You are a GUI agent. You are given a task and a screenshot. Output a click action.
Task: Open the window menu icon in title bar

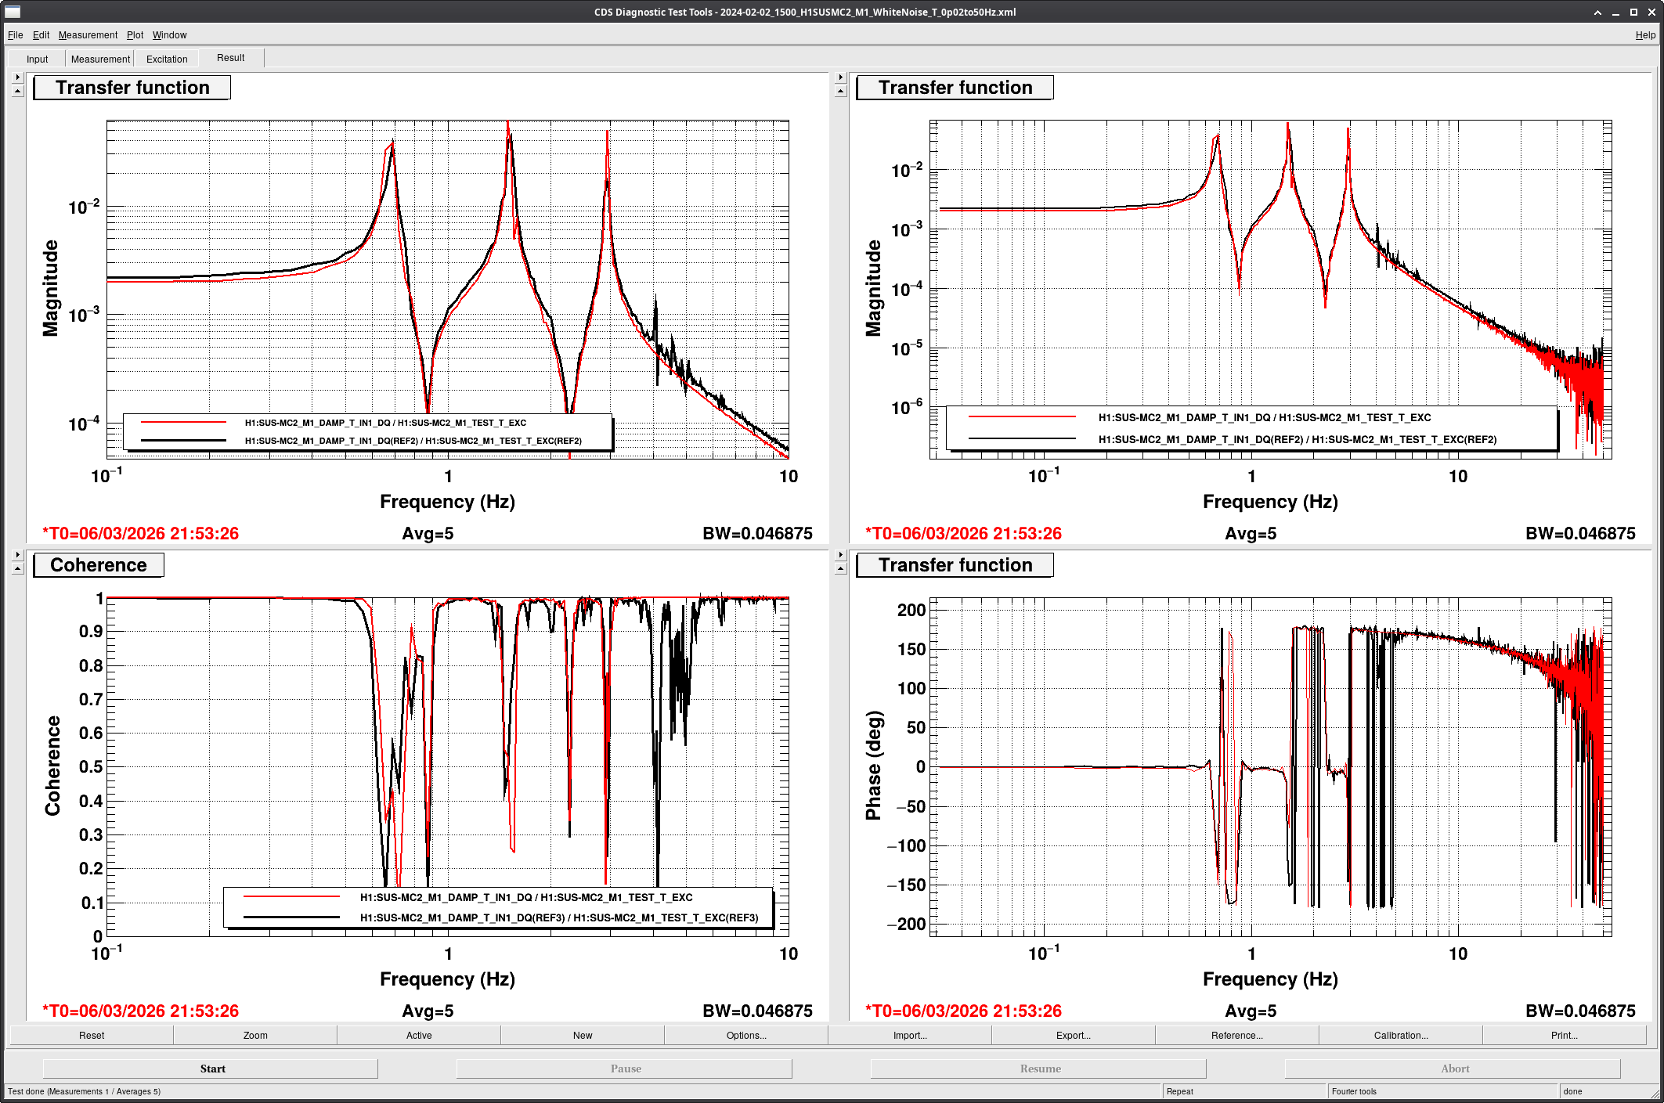coord(12,12)
